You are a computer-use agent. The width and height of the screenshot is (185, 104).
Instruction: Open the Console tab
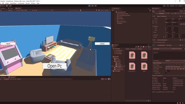click(x=12, y=77)
